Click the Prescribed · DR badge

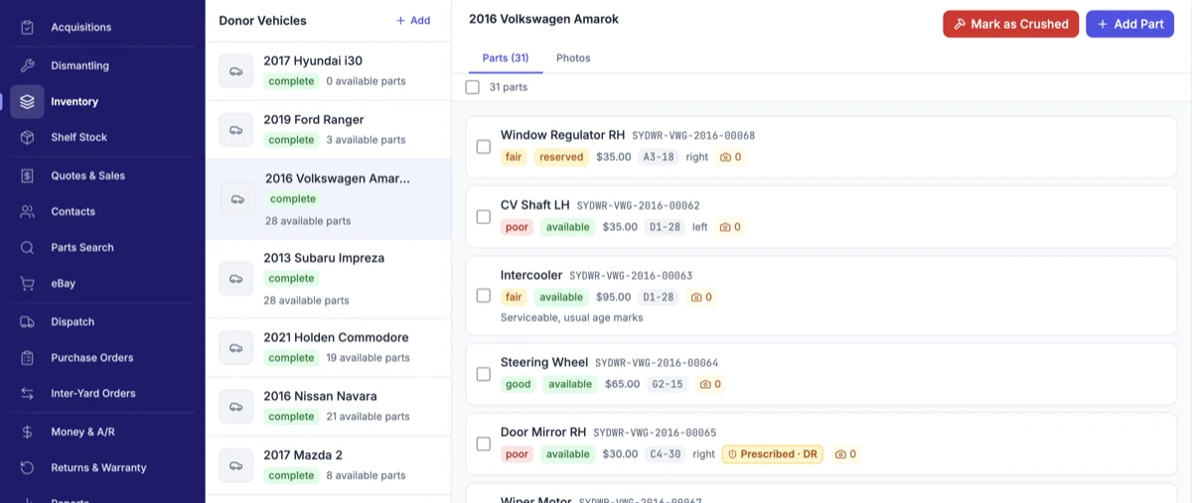772,454
